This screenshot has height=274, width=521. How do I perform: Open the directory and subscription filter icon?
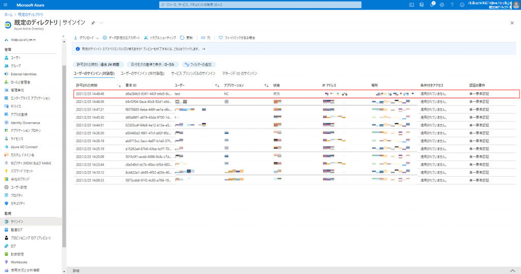coord(422,5)
